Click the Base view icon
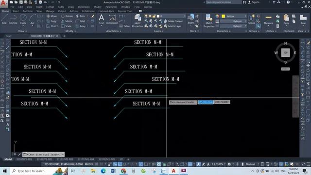This screenshot has width=311, height=175. click(303, 19)
